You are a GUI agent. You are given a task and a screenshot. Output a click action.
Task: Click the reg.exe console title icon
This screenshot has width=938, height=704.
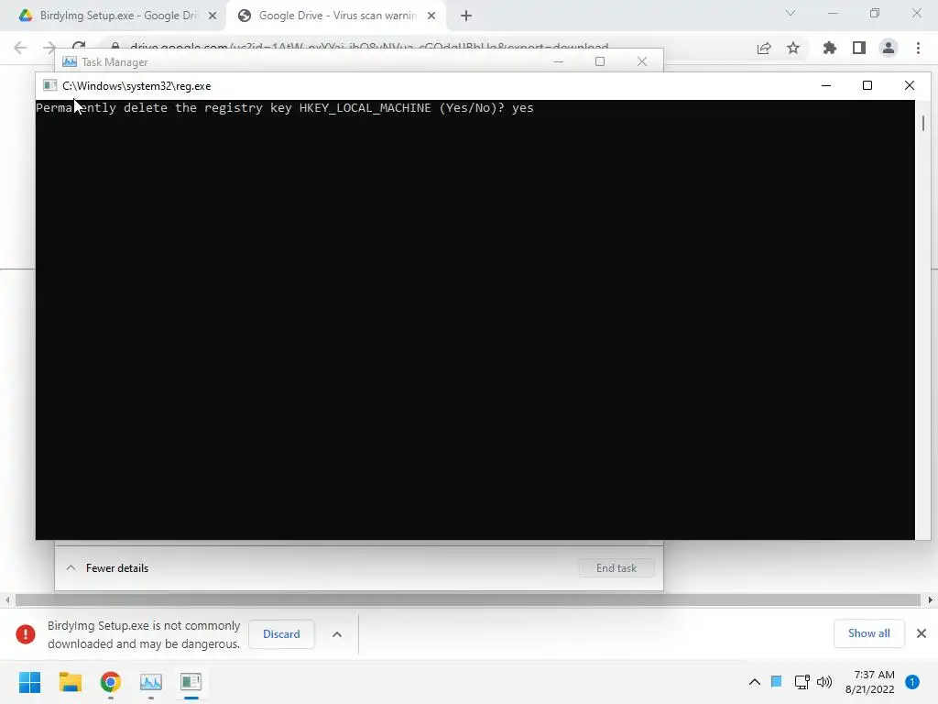pyautogui.click(x=50, y=85)
